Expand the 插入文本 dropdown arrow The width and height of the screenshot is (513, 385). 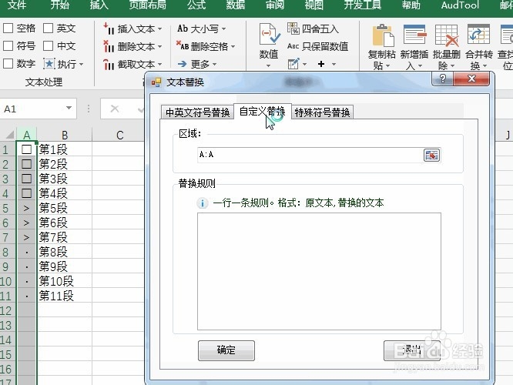pos(160,29)
